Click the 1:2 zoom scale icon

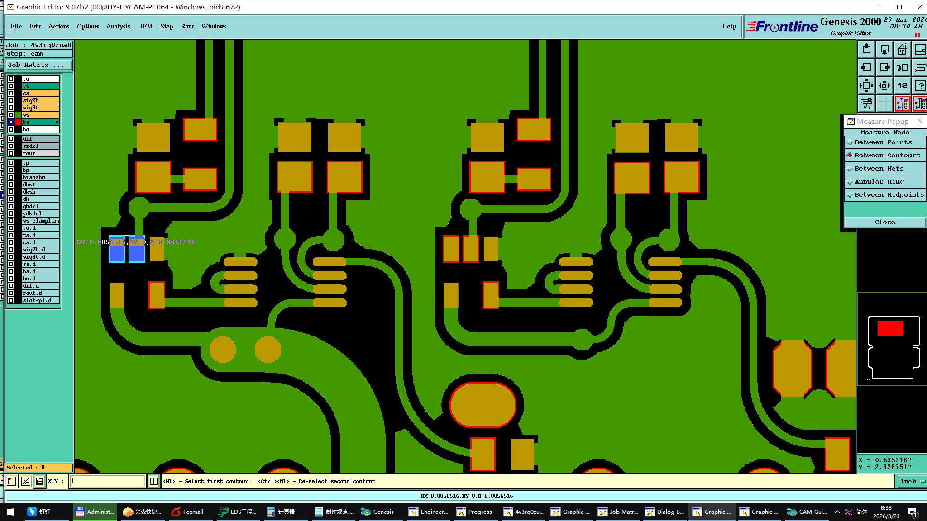coord(902,85)
